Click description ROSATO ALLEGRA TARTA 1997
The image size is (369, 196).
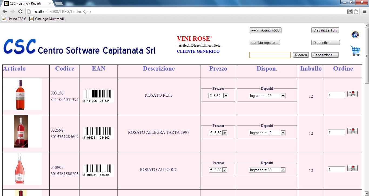(159, 132)
